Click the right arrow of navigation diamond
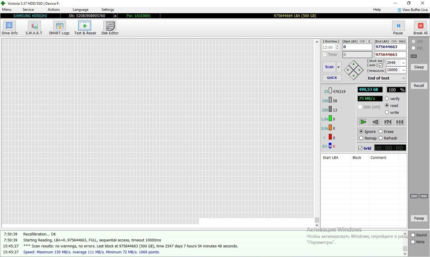Screen dimensions: 430x257 click(360, 70)
